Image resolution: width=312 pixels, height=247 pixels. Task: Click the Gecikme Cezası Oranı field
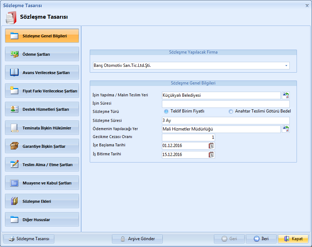[x=188, y=137]
